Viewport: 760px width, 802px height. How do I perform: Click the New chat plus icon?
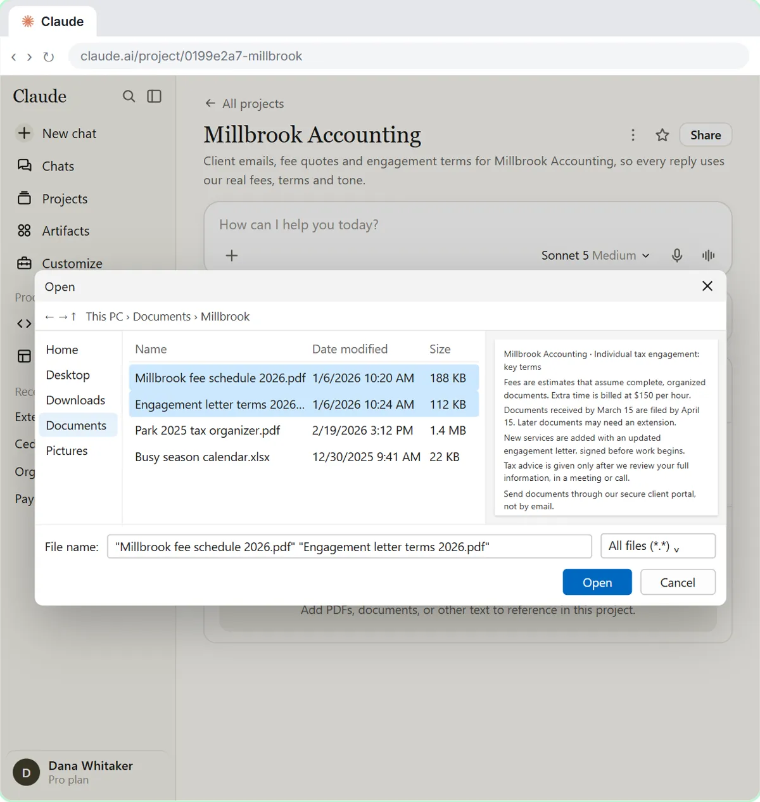click(24, 133)
